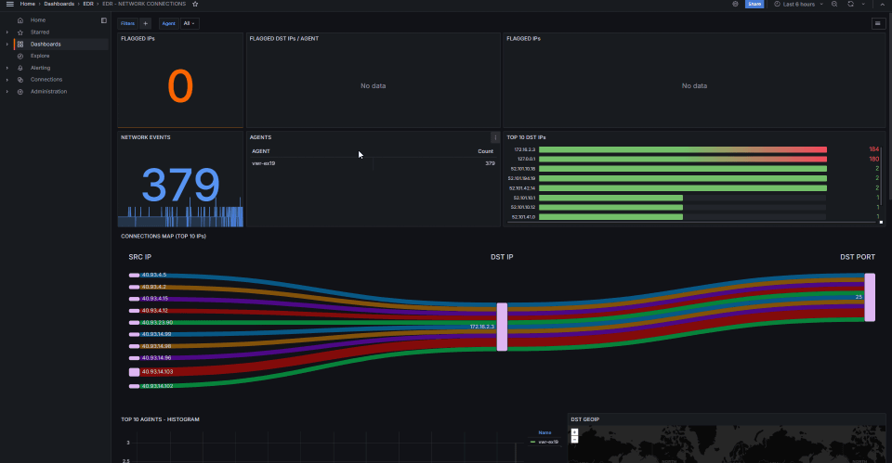Toggle the ver-ex19 series in histogram legend
This screenshot has width=892, height=463.
coord(548,442)
